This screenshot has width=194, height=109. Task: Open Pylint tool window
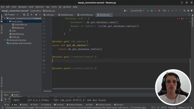coord(89,105)
